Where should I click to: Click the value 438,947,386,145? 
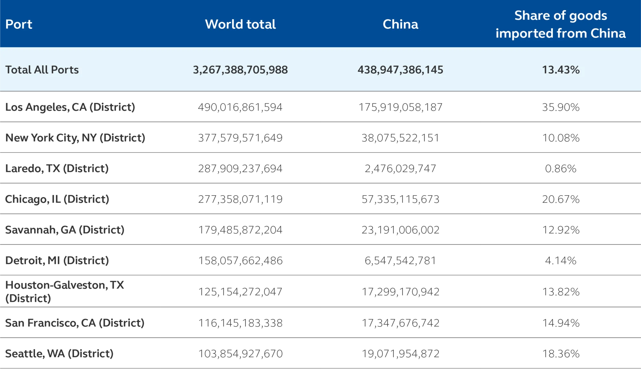(400, 70)
